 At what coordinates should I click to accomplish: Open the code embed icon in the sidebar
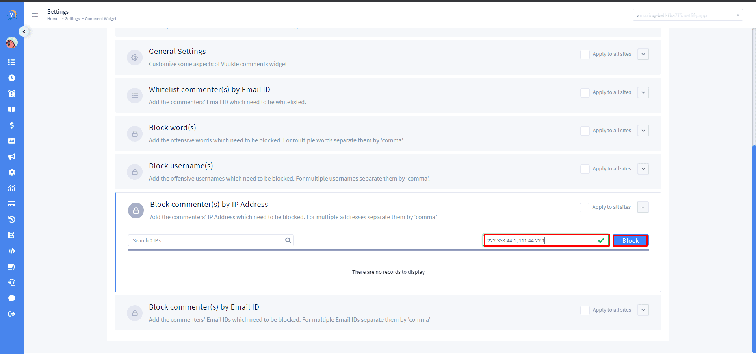[12, 251]
